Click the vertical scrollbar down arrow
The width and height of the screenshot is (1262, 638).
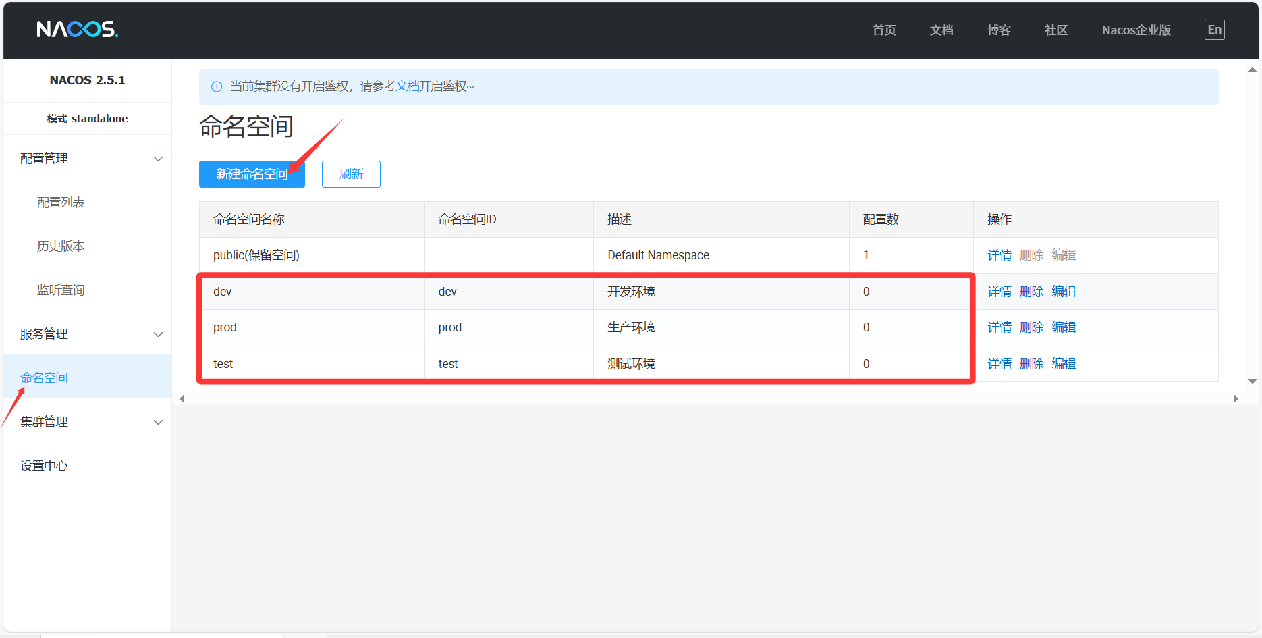(1252, 381)
